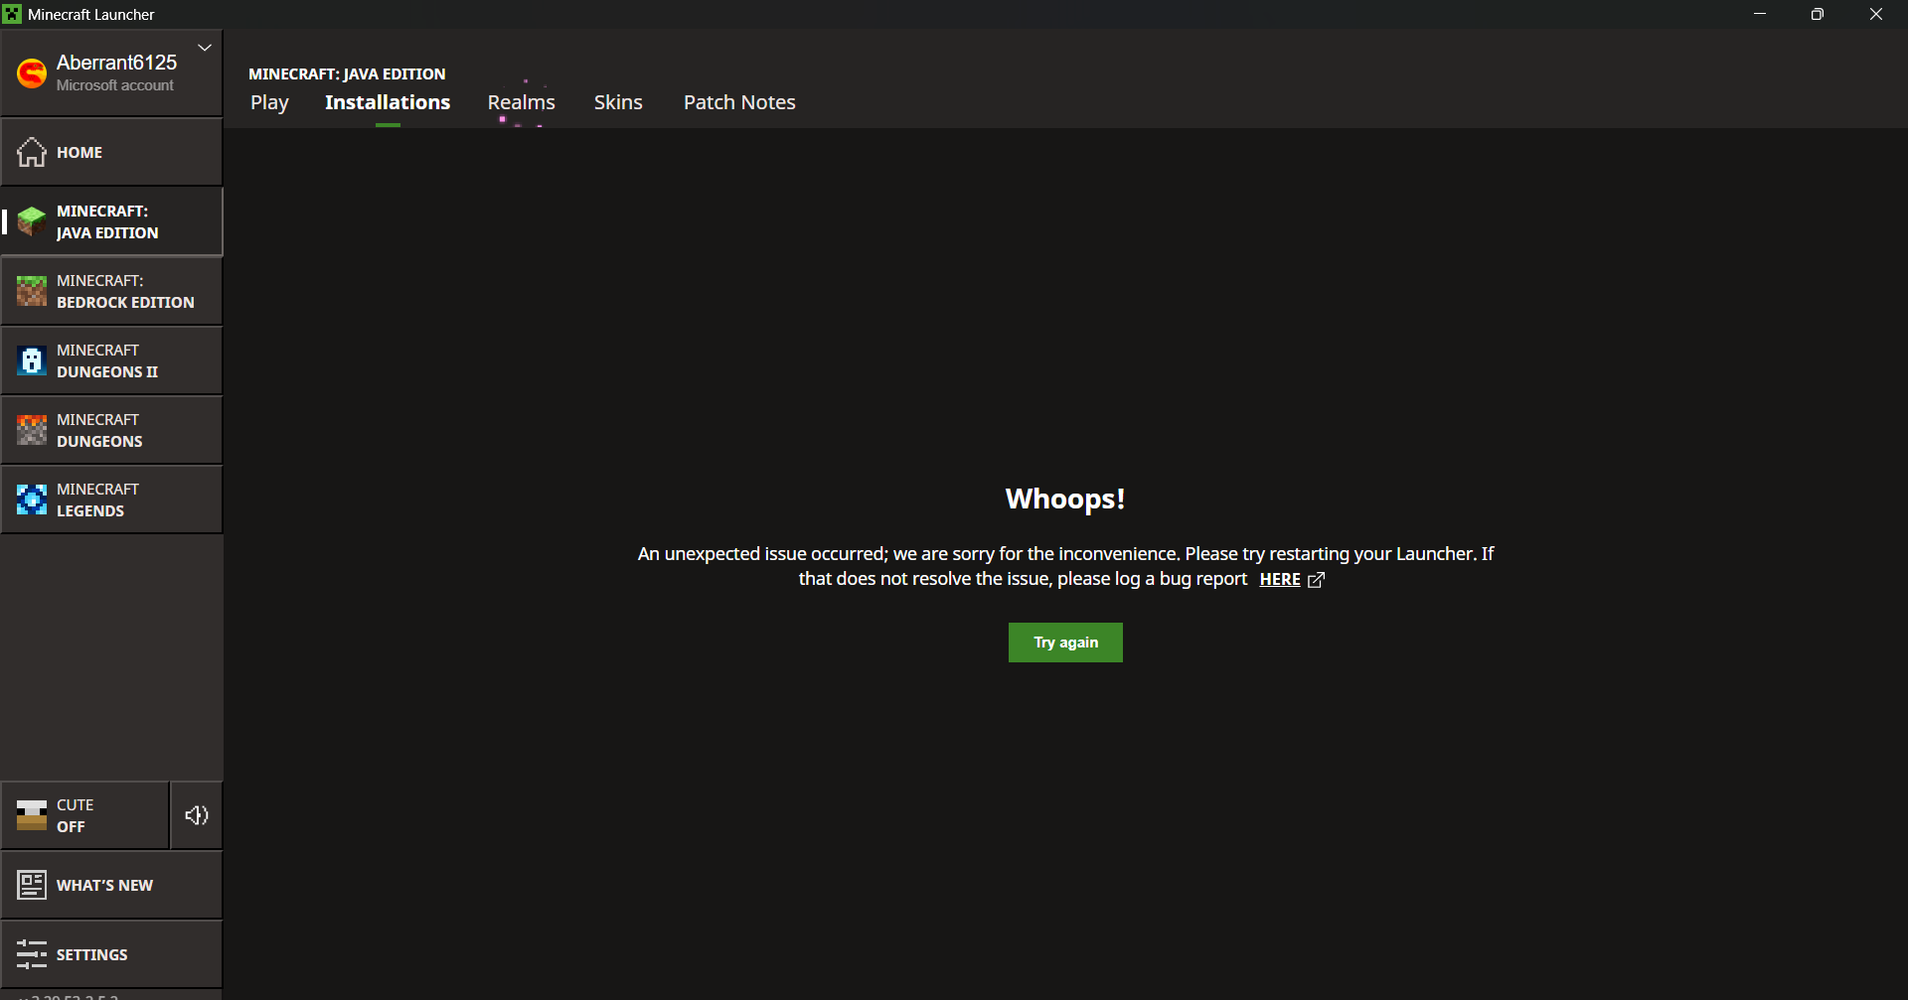Switch to the Skins tab
The height and width of the screenshot is (1000, 1908).
pyautogui.click(x=618, y=102)
